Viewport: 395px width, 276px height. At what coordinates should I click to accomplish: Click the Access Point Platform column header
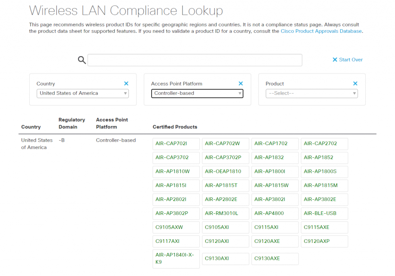tap(112, 124)
